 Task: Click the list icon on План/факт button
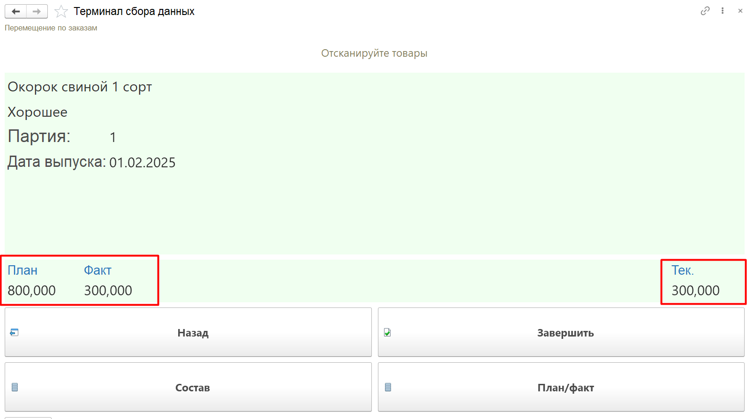click(388, 387)
